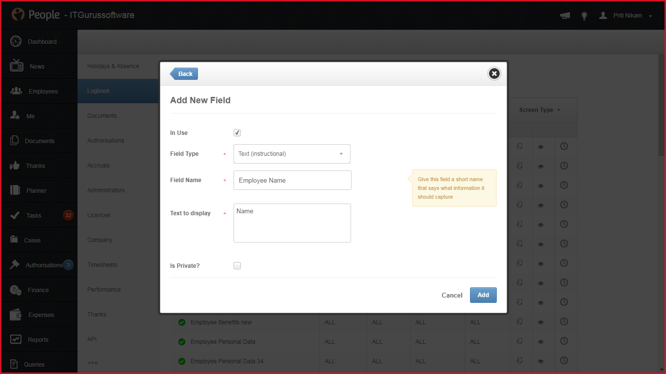
Task: Close the dialog with the X button
Action: (x=494, y=74)
